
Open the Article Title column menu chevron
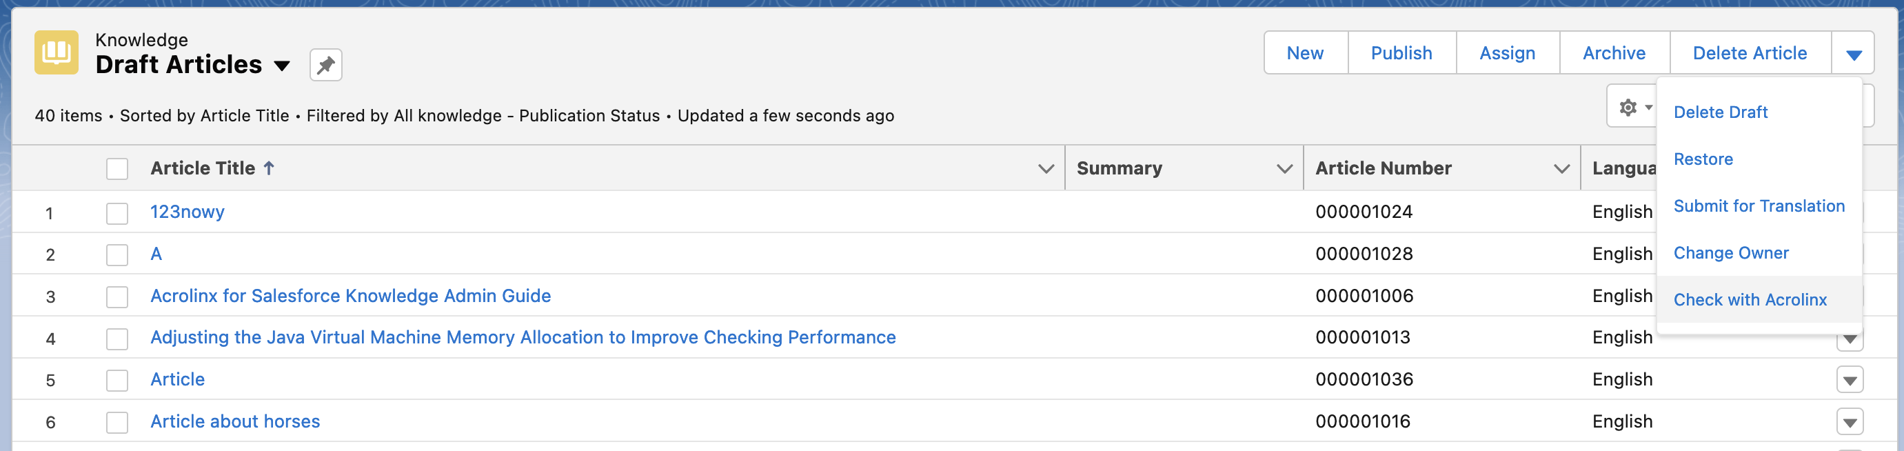click(1045, 168)
